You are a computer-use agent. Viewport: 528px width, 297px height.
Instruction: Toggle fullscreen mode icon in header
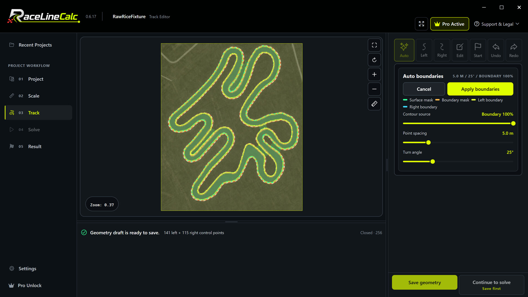421,24
